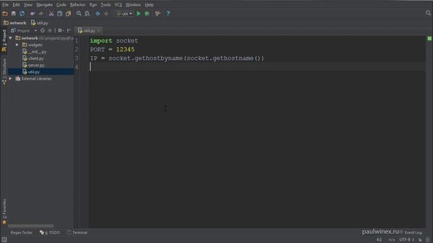Click the Help question mark icon
Image resolution: width=433 pixels, height=243 pixels.
[x=168, y=13]
